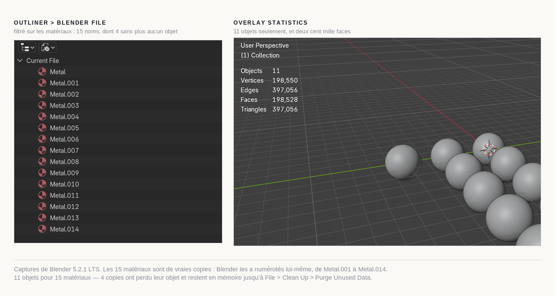Click the Vertices label in statistics
Screen dimensions: 555x296
pyautogui.click(x=252, y=80)
